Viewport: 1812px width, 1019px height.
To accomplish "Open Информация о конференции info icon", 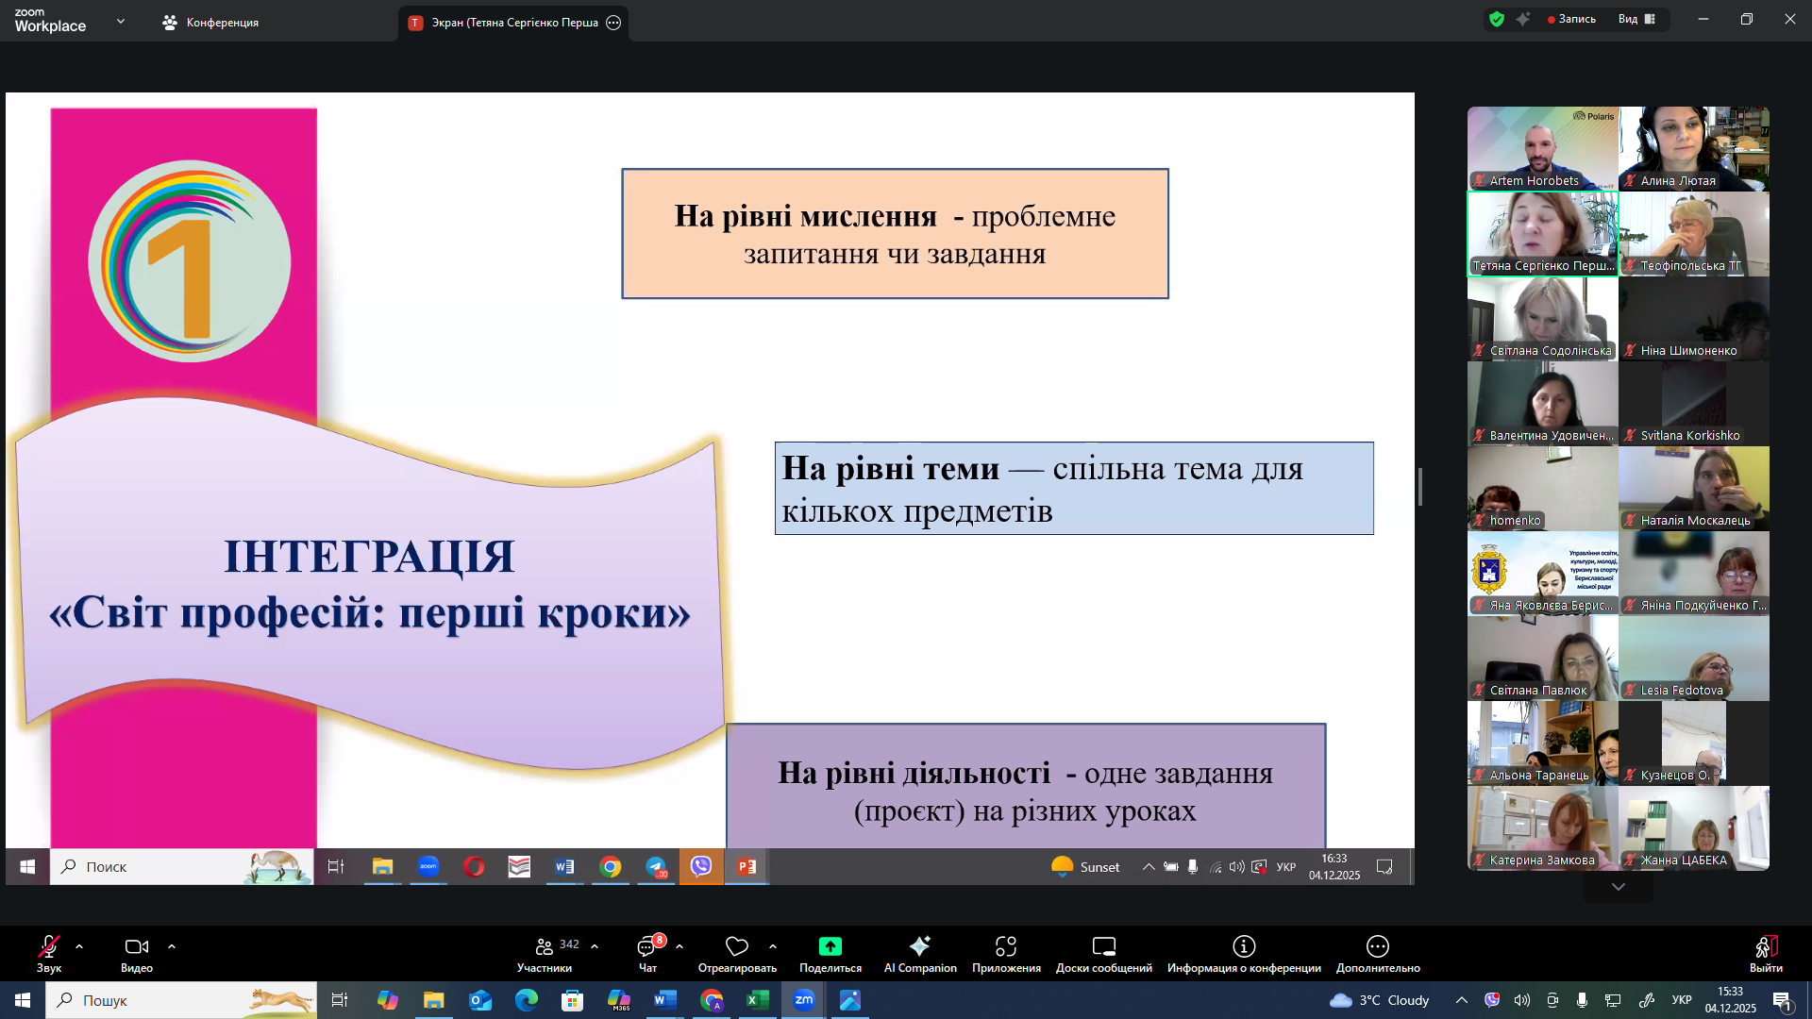I will pyautogui.click(x=1243, y=946).
